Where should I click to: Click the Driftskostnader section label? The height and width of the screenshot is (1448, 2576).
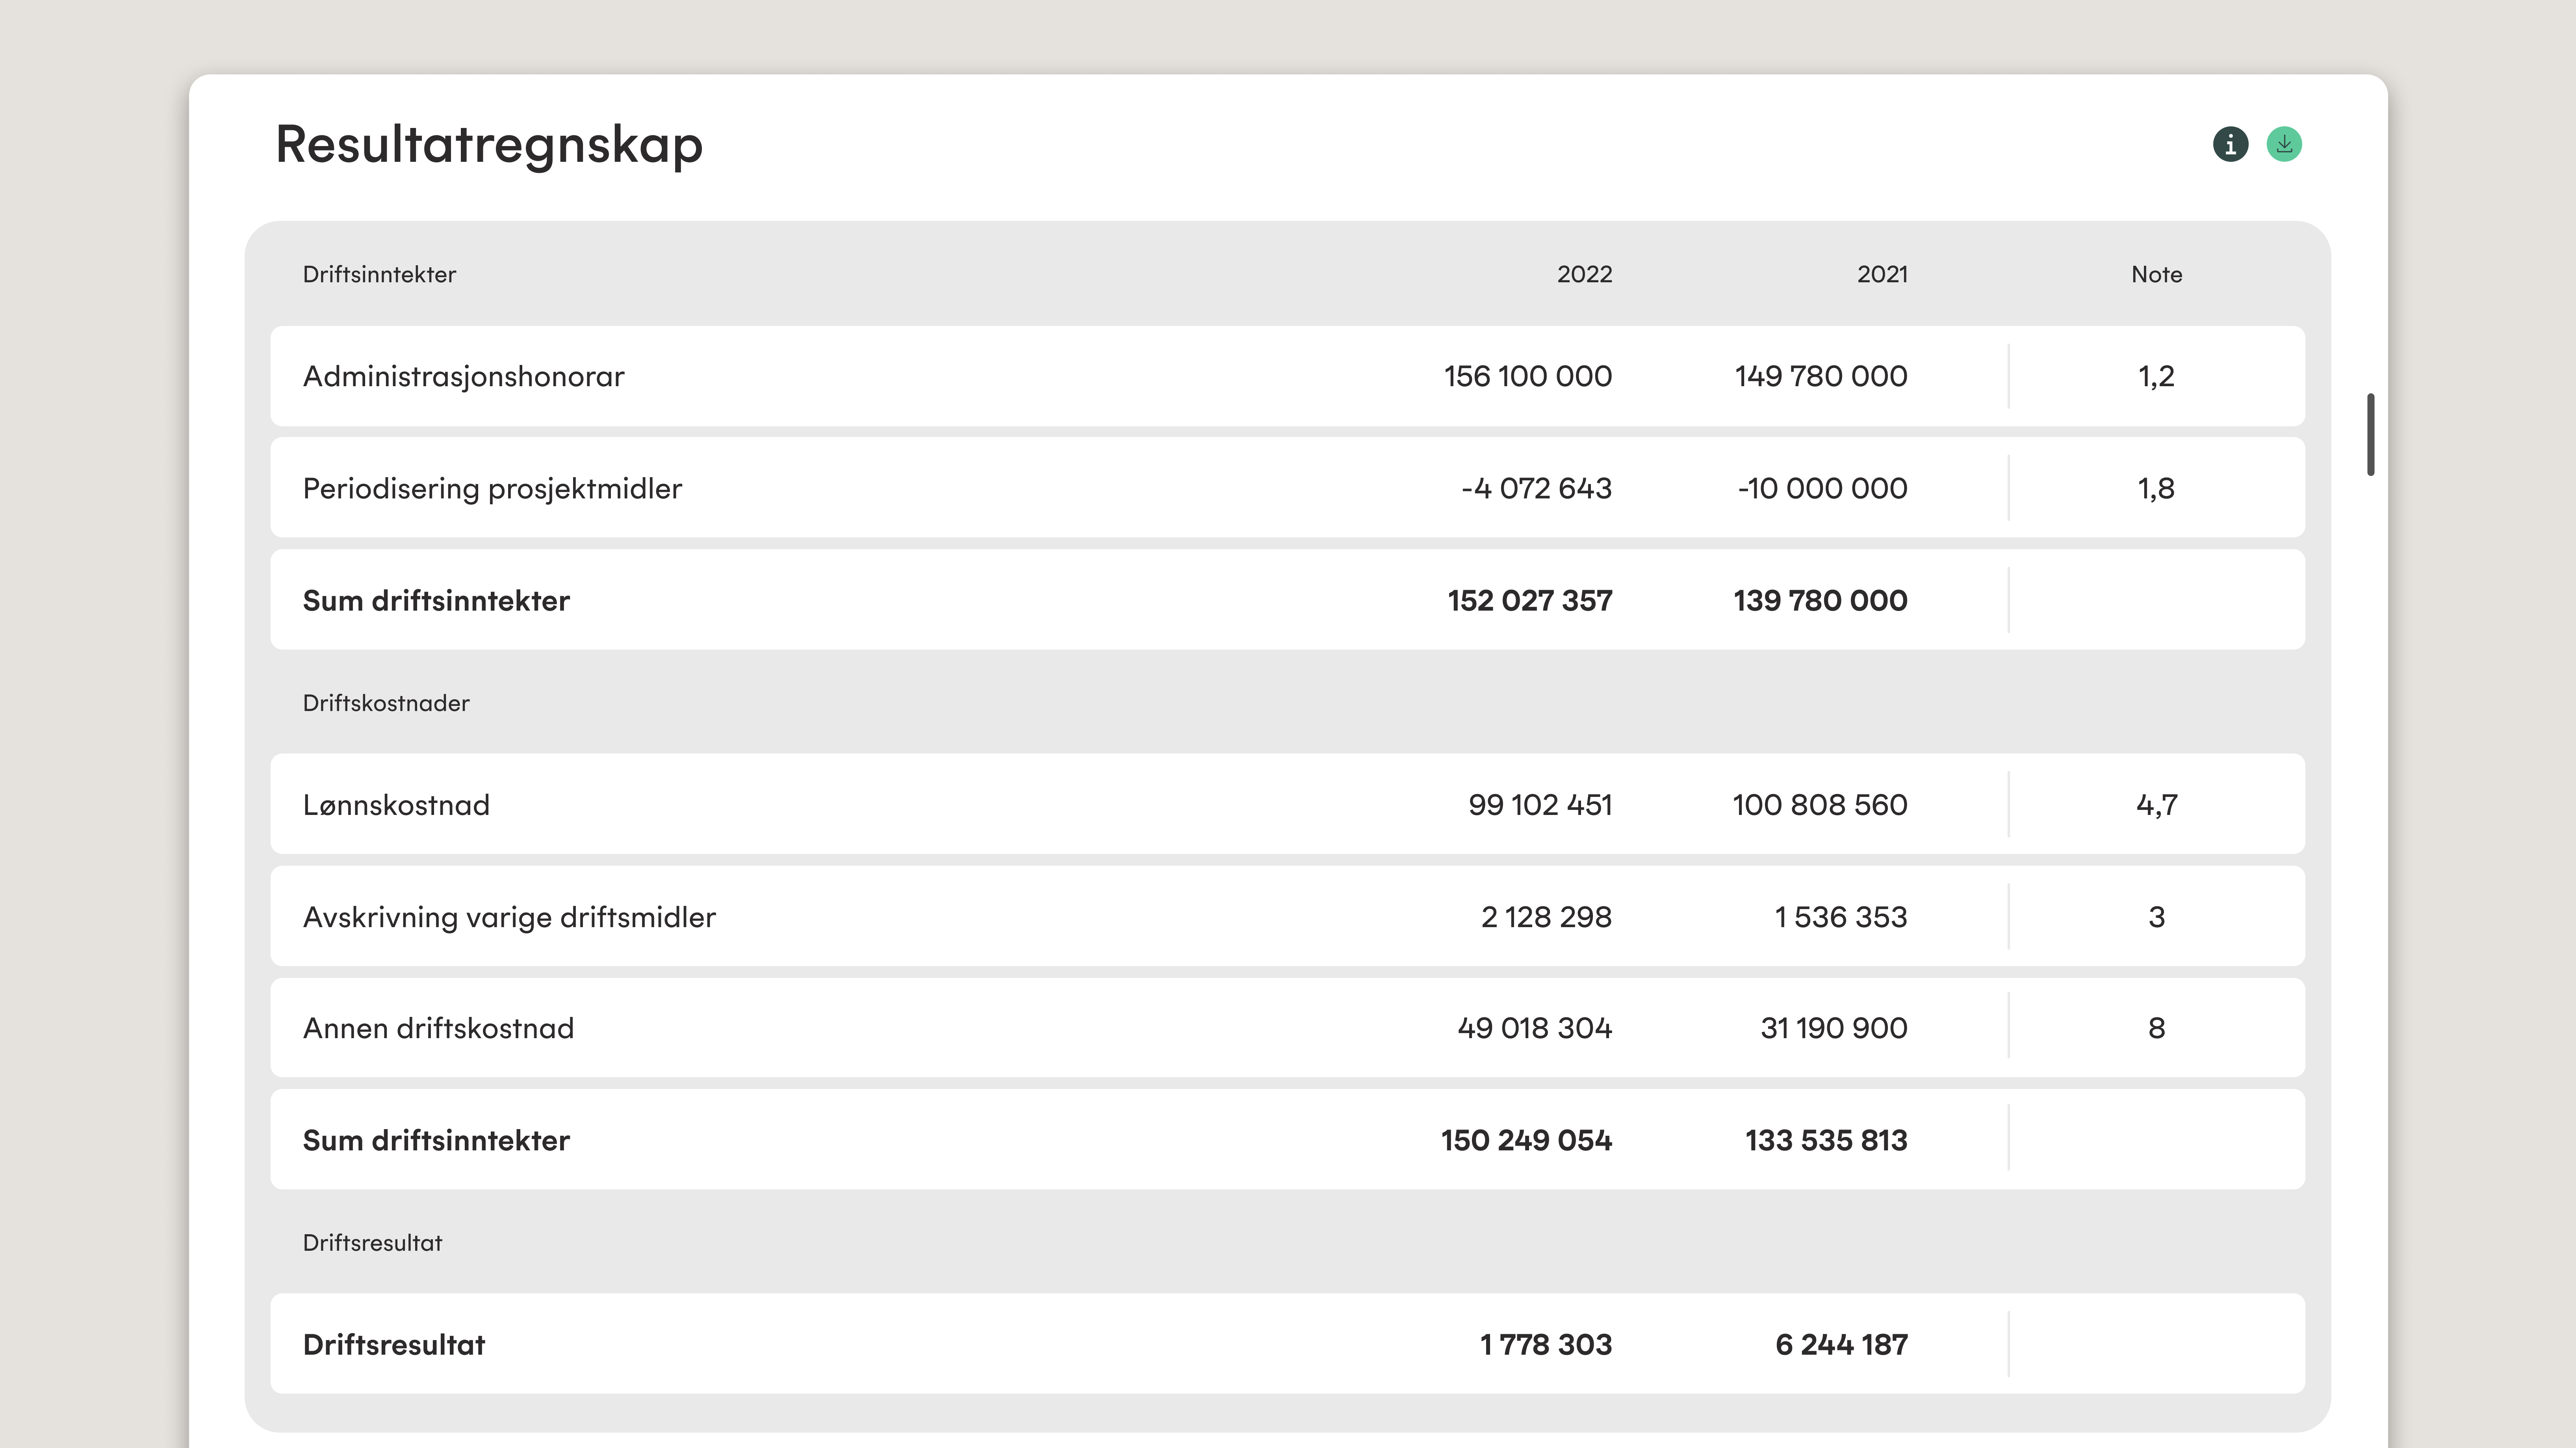pos(386,702)
